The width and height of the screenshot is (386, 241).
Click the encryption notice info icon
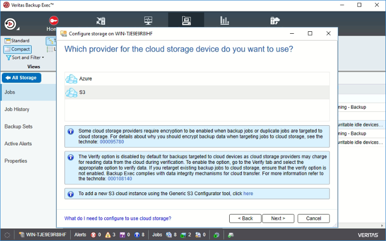70,131
